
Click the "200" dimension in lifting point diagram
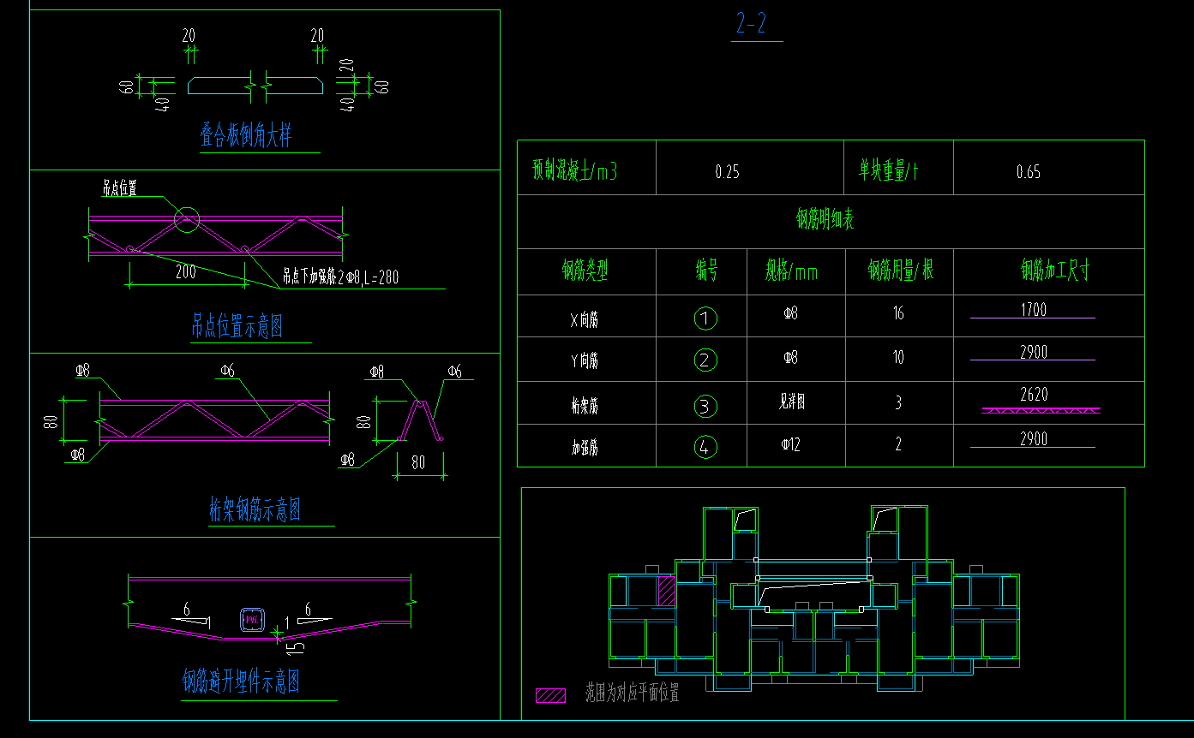[185, 272]
